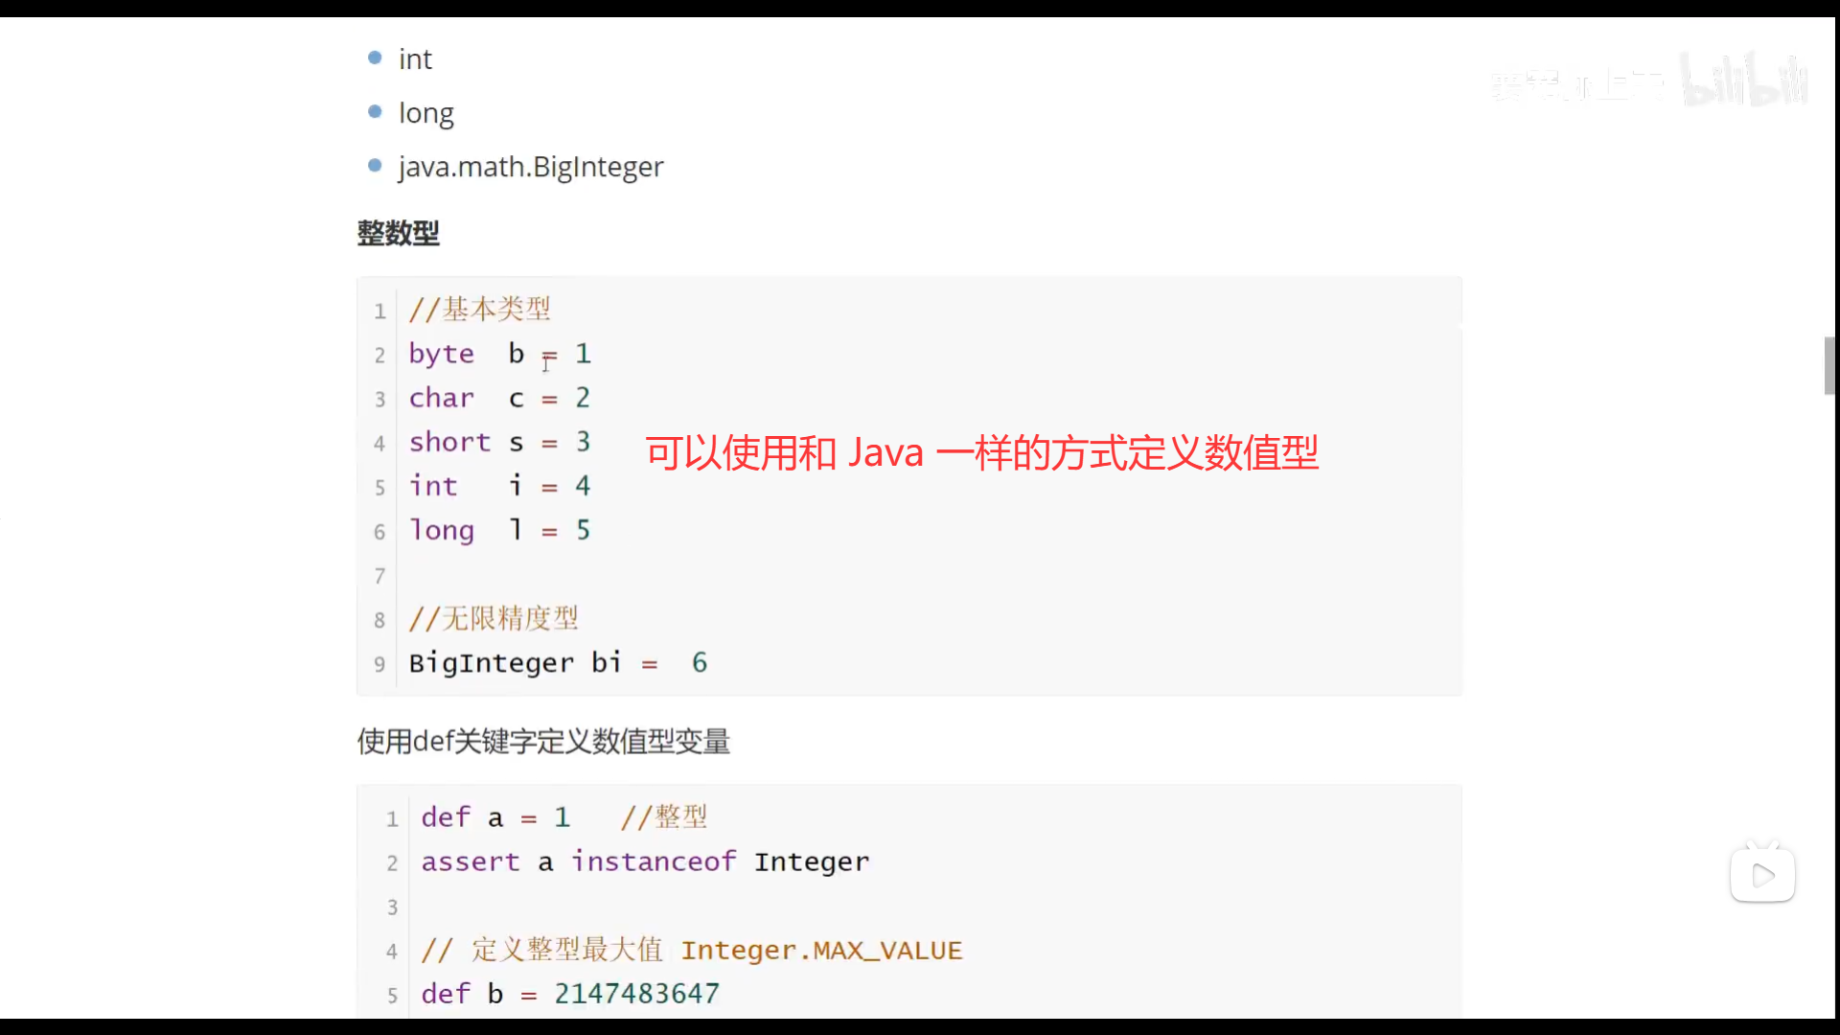Click the bullet before java.math.BigInteger
1840x1035 pixels.
click(375, 166)
